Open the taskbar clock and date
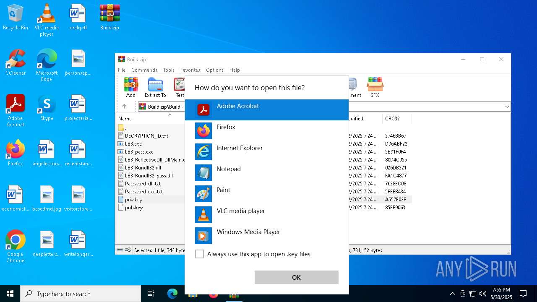Screen dimensions: 537x302 click(x=501, y=294)
